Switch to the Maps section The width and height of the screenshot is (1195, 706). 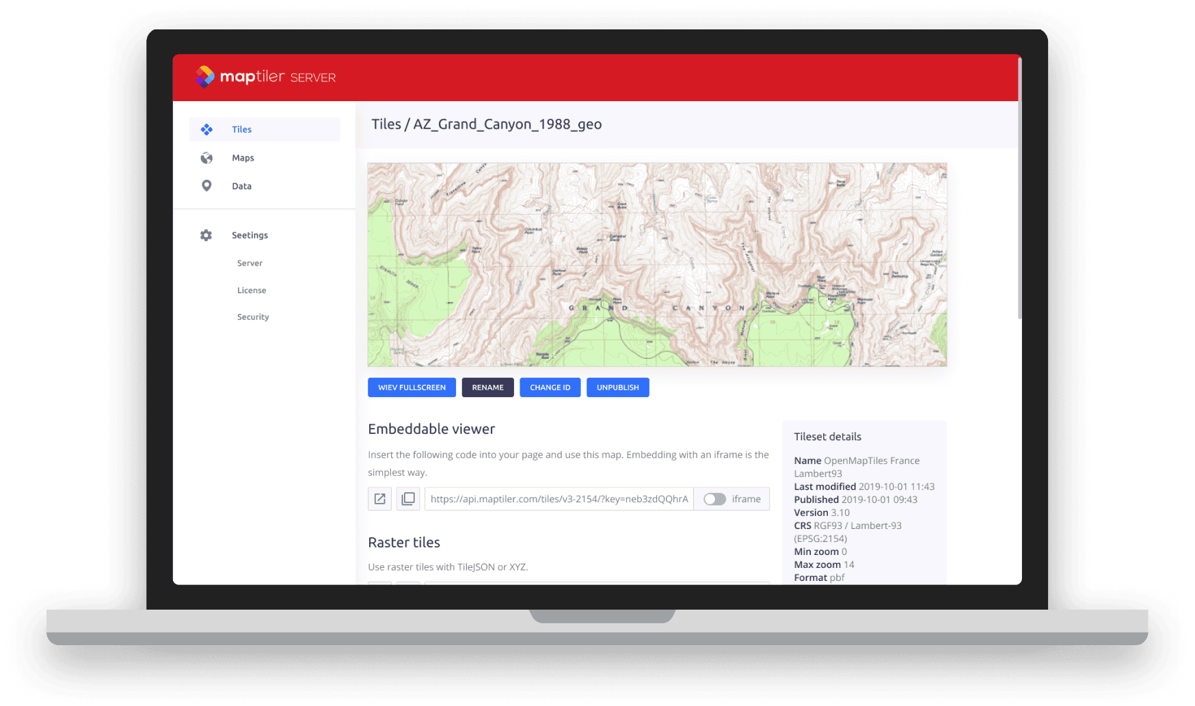243,157
